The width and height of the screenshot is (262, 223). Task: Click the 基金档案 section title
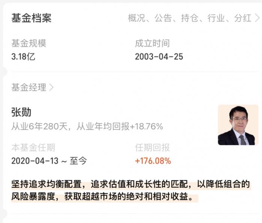tap(31, 18)
